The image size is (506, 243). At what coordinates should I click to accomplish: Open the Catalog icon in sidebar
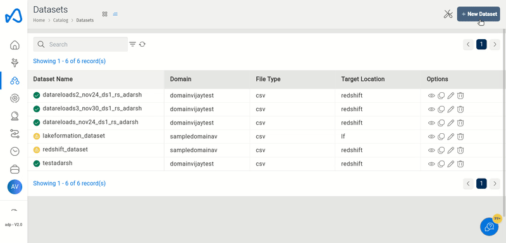pyautogui.click(x=15, y=80)
